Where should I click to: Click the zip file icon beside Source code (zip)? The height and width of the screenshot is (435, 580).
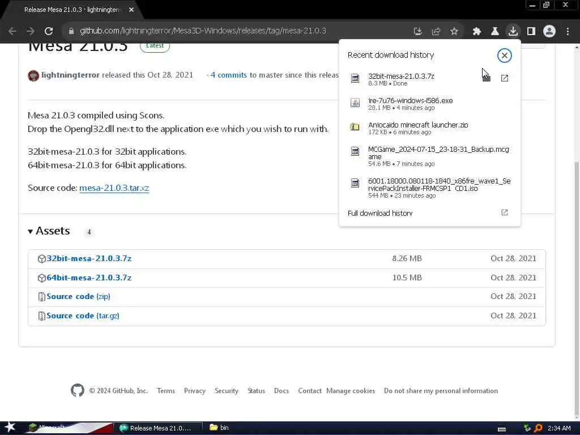42,297
